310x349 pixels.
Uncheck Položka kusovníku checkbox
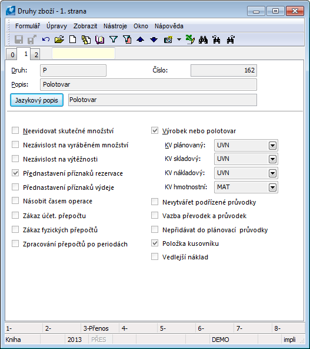[x=155, y=243]
